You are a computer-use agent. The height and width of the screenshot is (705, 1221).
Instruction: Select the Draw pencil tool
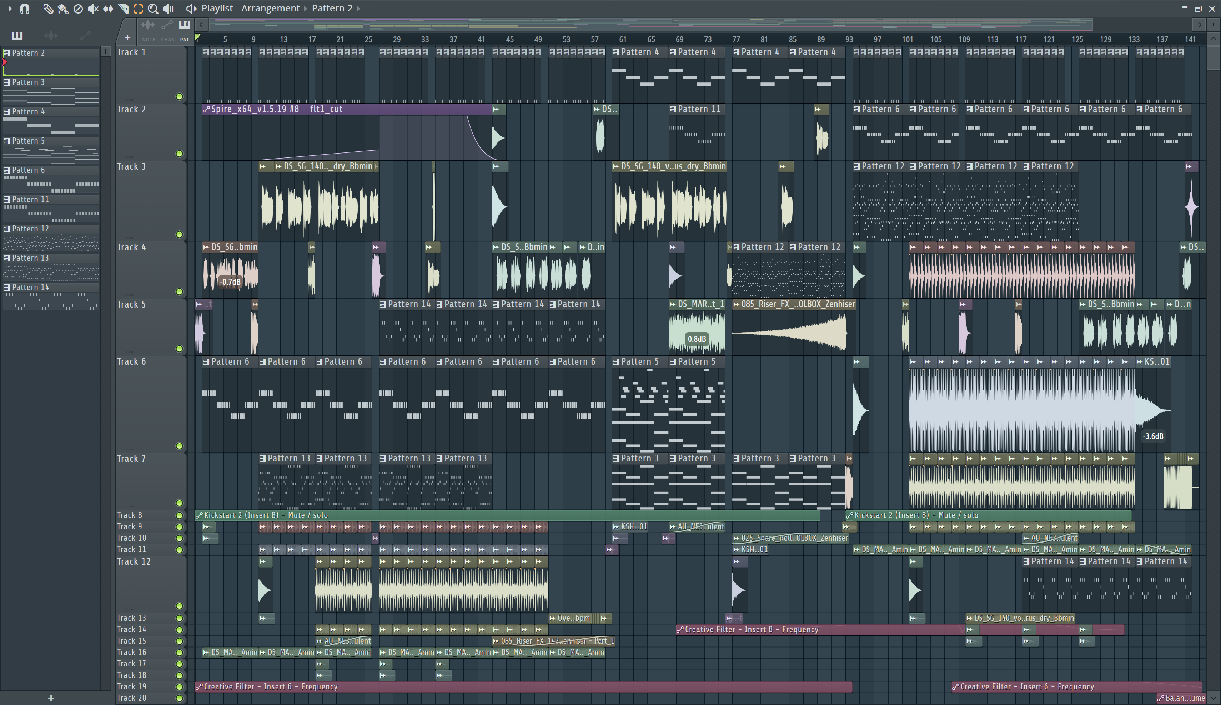[48, 9]
